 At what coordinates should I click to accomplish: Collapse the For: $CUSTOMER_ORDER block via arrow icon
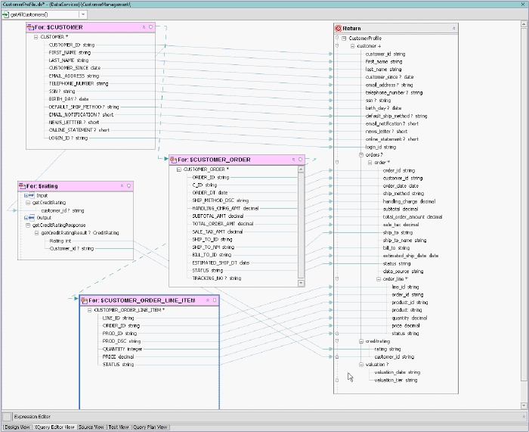point(293,160)
